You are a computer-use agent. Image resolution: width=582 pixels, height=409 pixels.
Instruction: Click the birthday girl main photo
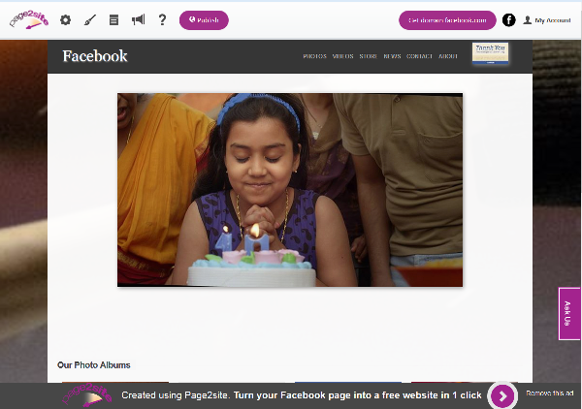click(290, 190)
